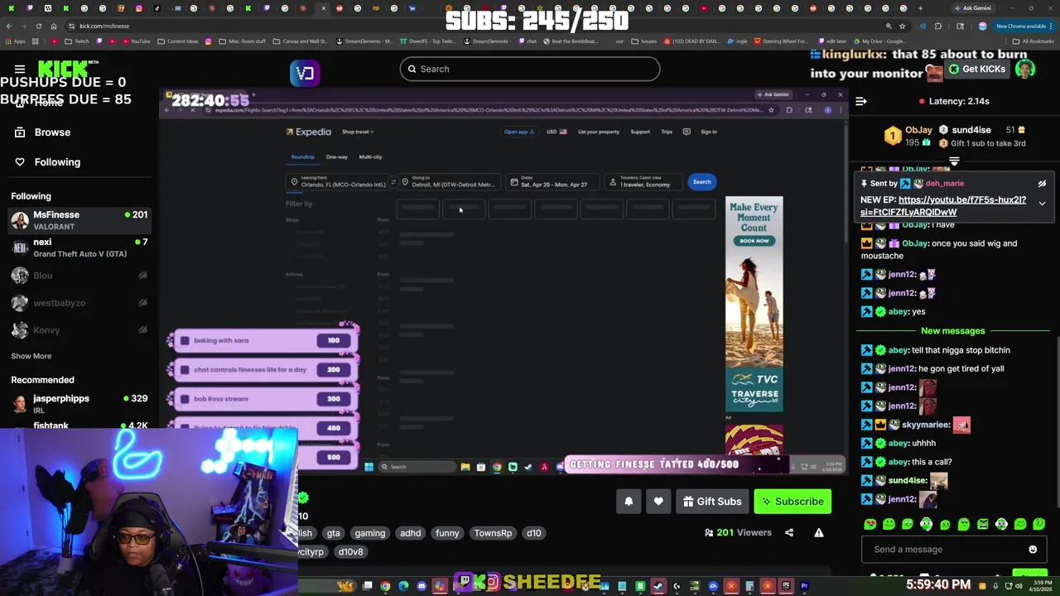Select the Konvy channel in sidebar

(x=79, y=330)
